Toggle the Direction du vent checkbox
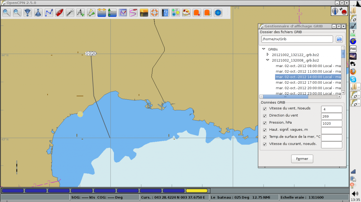The image size is (361, 202). [x=265, y=116]
